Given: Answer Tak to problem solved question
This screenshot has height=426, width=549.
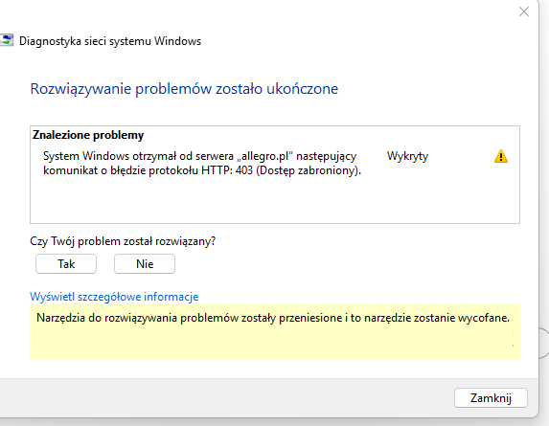Looking at the screenshot, I should [x=66, y=263].
